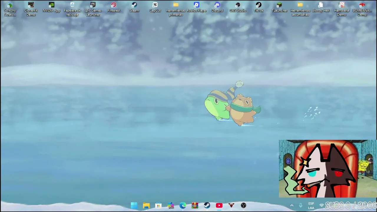The width and height of the screenshot is (377, 212).
Task: Select the BOMBANA Demo desktop shortcut
Action: point(362,9)
